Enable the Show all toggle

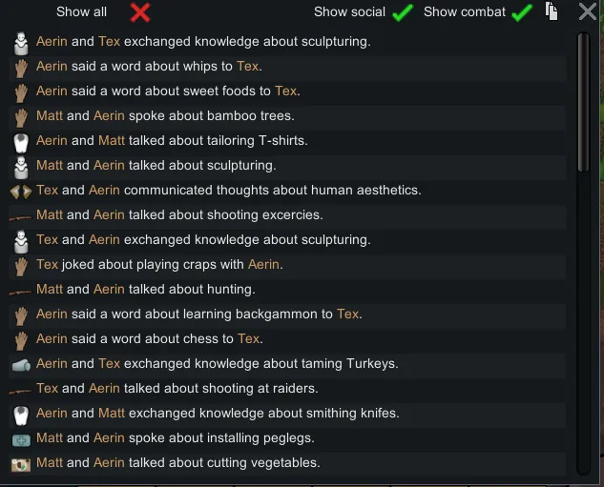[140, 12]
